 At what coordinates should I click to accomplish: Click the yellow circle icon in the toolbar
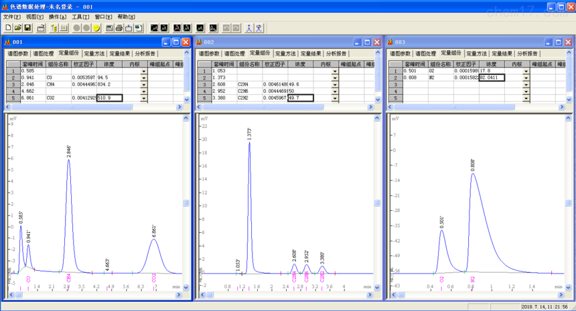(96, 28)
